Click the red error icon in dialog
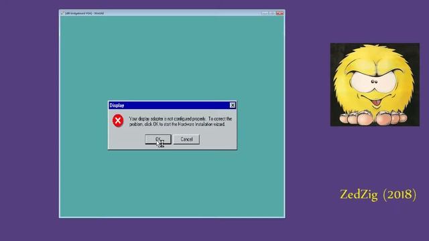This screenshot has height=241, width=429. pyautogui.click(x=118, y=120)
